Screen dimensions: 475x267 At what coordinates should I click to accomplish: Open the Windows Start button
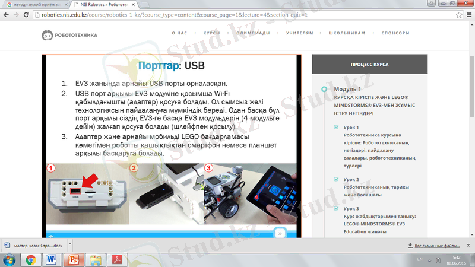point(10,259)
